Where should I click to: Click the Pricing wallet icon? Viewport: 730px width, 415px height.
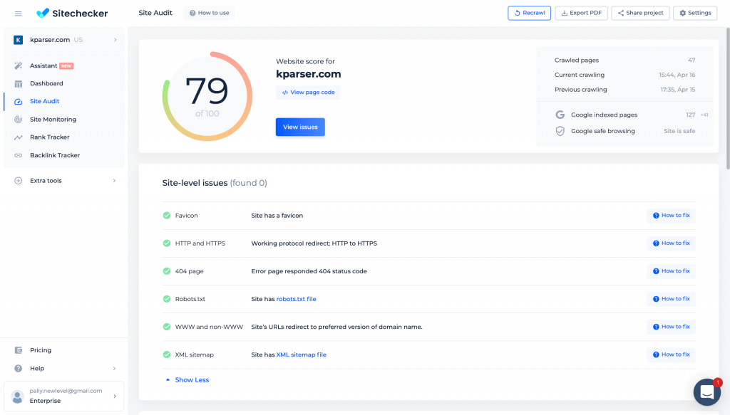pyautogui.click(x=18, y=350)
